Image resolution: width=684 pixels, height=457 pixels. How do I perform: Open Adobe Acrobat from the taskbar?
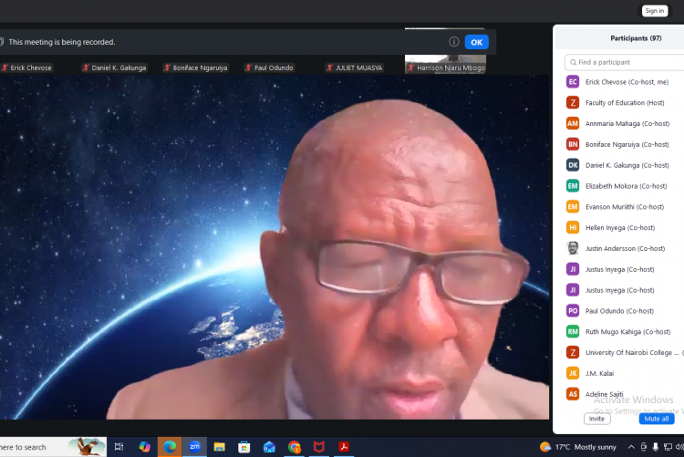point(345,446)
